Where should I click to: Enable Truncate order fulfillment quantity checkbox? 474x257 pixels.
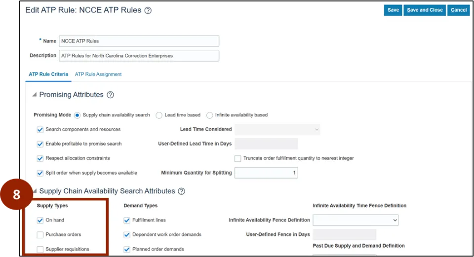(238, 158)
